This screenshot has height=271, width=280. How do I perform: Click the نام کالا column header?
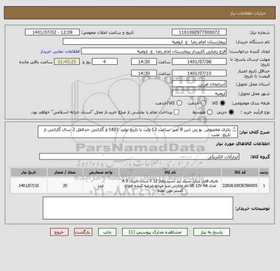(x=170, y=172)
